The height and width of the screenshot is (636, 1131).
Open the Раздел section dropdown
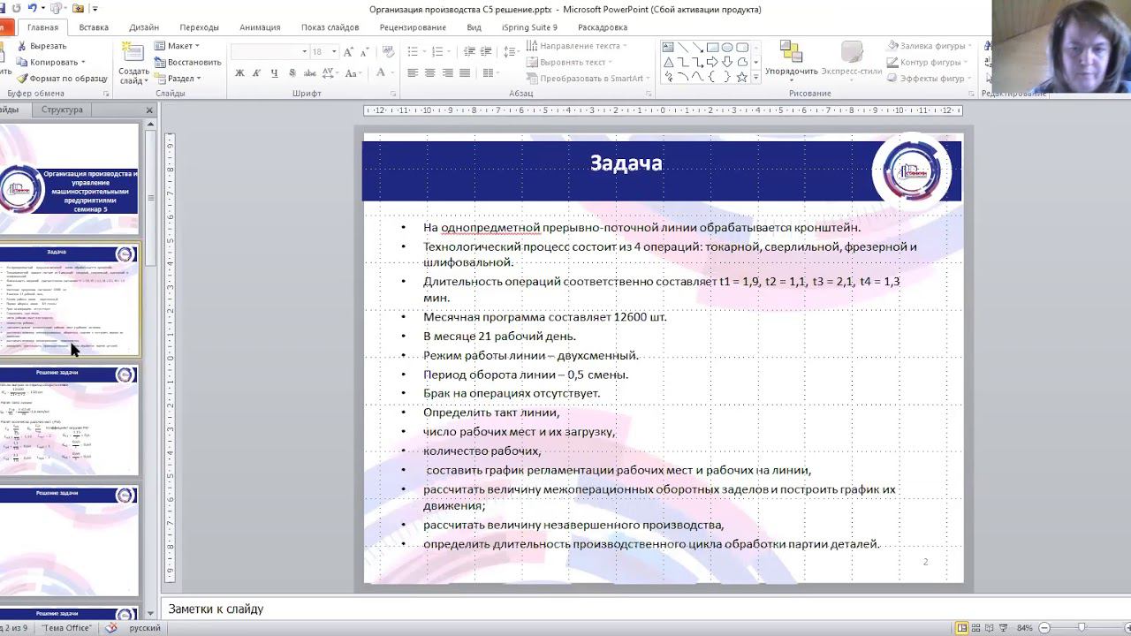[178, 78]
